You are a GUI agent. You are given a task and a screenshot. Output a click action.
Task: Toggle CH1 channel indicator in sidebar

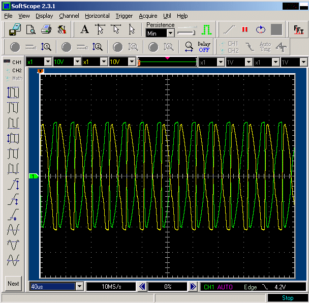point(13,62)
